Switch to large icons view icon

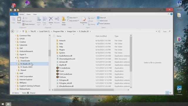pos(170,93)
